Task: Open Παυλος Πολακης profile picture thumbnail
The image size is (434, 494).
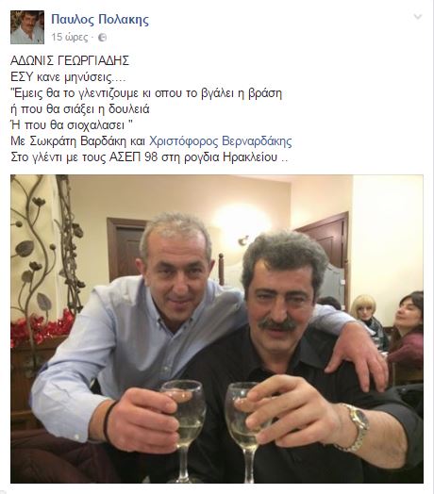Action: click(x=27, y=27)
